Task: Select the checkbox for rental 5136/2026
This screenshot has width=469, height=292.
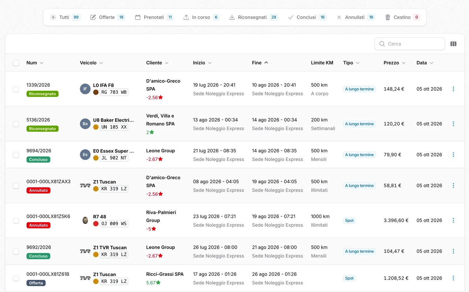Action: (16, 124)
